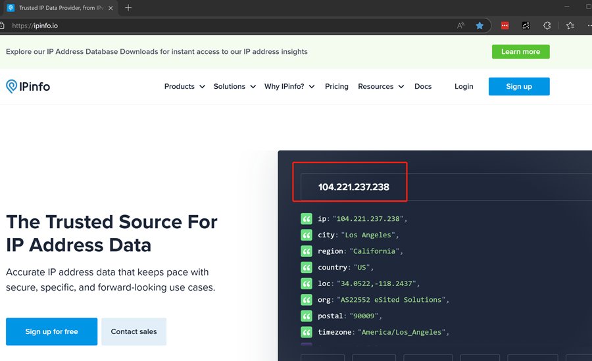This screenshot has width=592, height=361.
Task: Expand the Resources menu
Action: pos(381,87)
